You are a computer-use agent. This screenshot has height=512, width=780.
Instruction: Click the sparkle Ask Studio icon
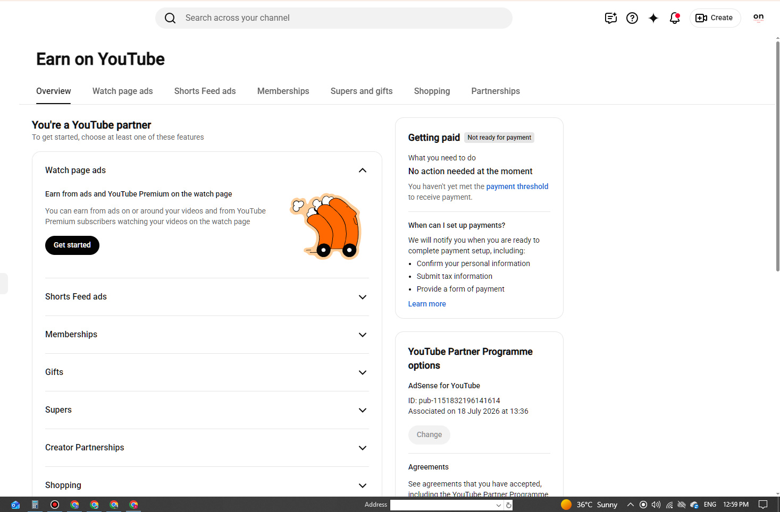653,18
